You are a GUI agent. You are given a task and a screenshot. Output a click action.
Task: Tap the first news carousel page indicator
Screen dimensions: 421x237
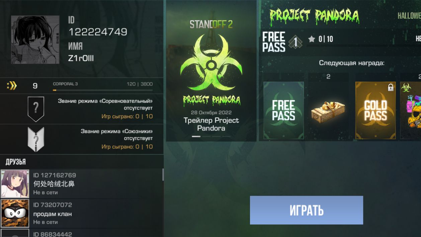coord(196,137)
